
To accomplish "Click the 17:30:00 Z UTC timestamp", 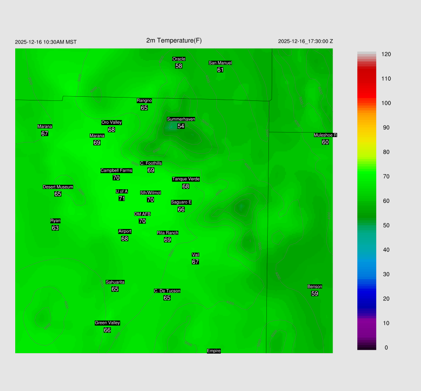I will click(305, 41).
